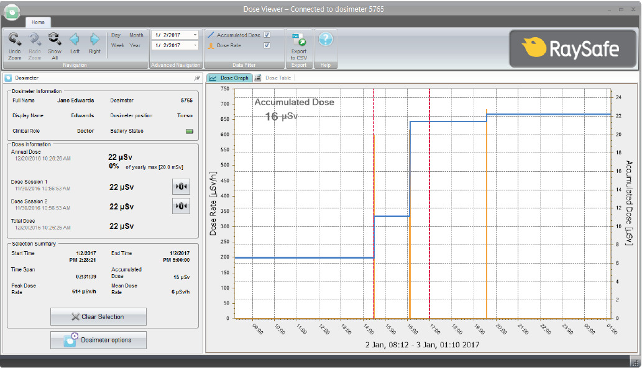Click the Redo Zoom icon
642x369 pixels.
coord(35,39)
